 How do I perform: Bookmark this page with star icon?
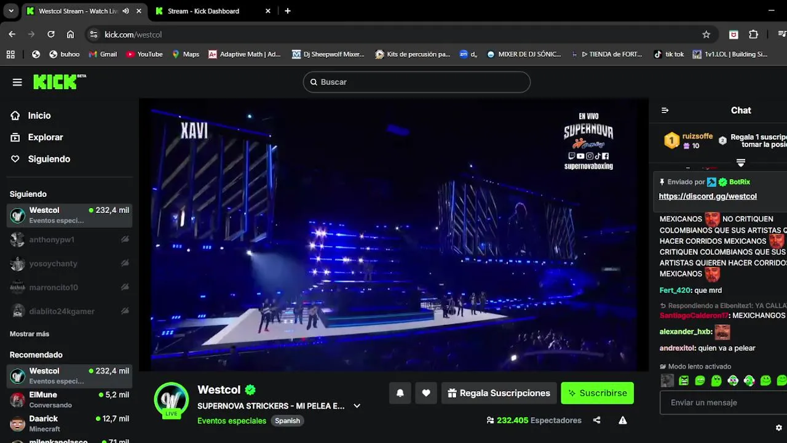pyautogui.click(x=706, y=34)
